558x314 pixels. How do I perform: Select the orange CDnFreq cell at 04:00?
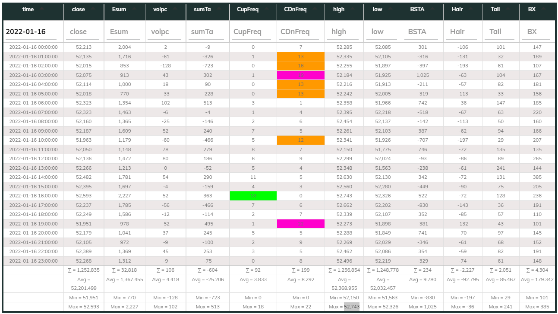301,84
